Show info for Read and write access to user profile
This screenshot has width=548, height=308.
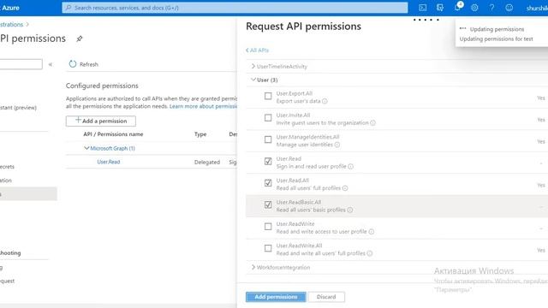point(371,232)
